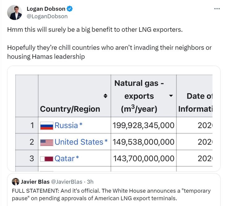This screenshot has height=206, width=226.
Task: Open the Qatar link in table
Action: [x=65, y=159]
